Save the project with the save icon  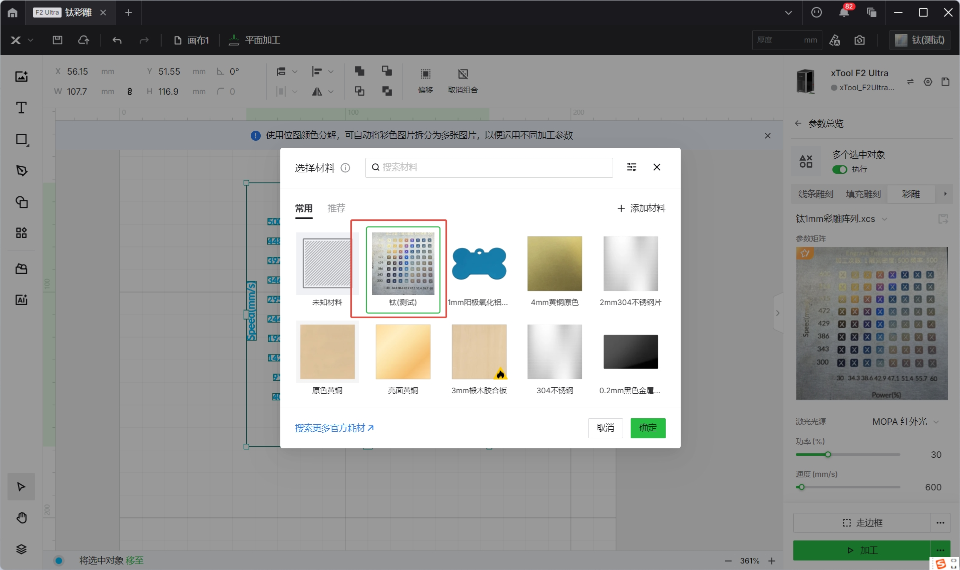[x=58, y=40]
